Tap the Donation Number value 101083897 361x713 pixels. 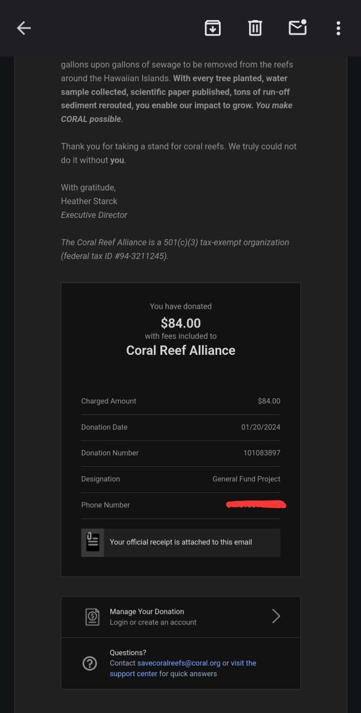(262, 453)
